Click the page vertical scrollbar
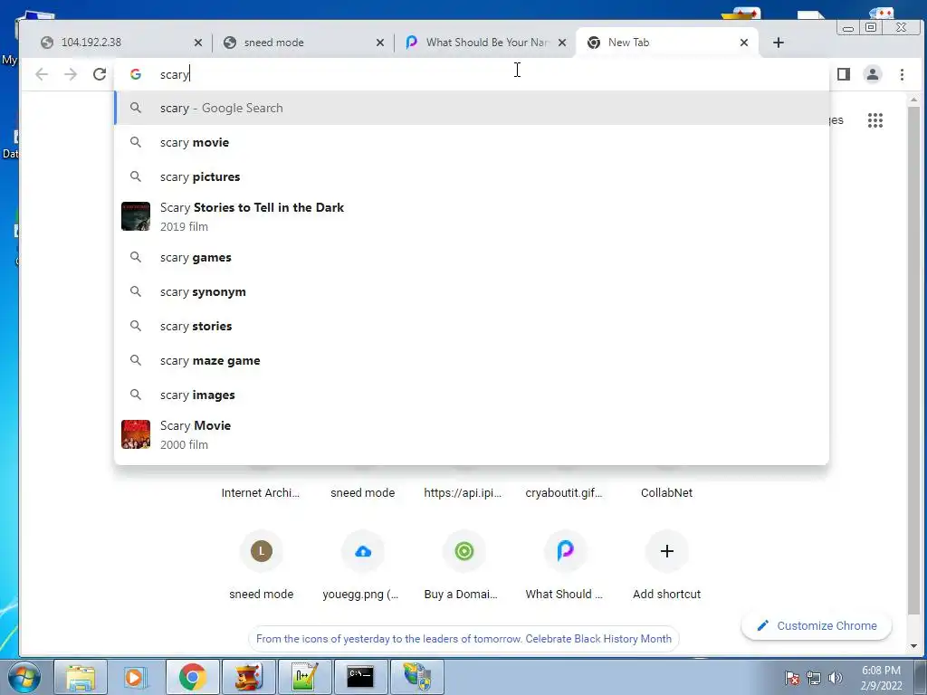Image resolution: width=927 pixels, height=695 pixels. (914, 360)
